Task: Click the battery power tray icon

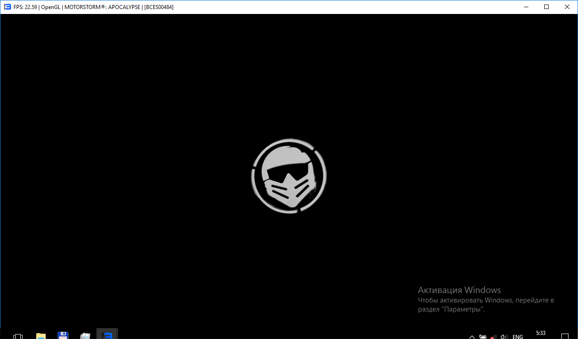Action: [x=483, y=336]
